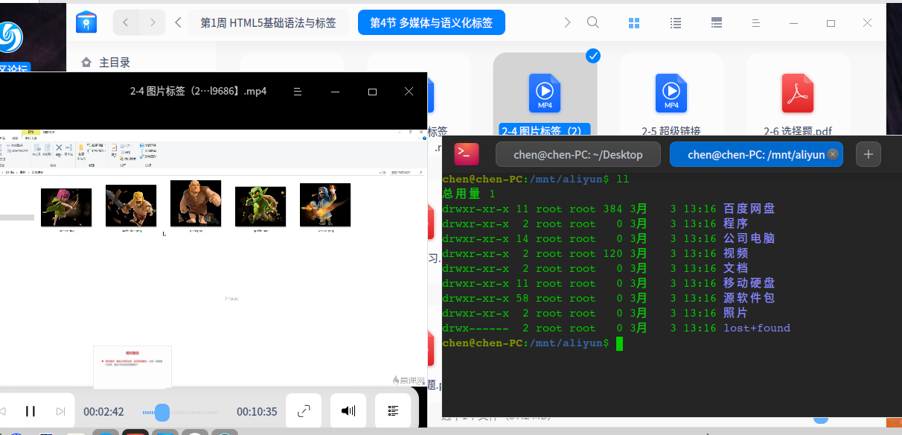The image size is (902, 435).
Task: Click 照片 in the terminal listing
Action: [x=736, y=313]
